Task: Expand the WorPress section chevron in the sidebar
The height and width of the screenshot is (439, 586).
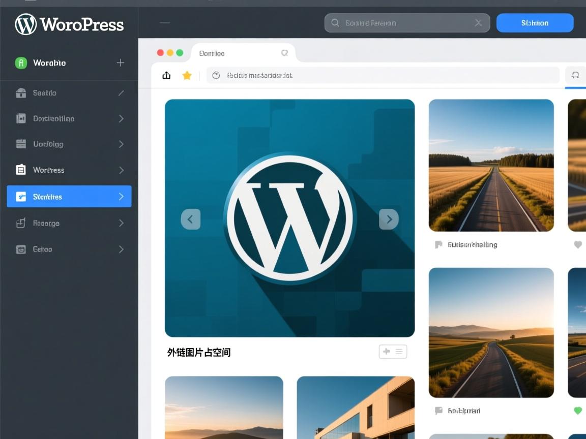Action: click(x=121, y=170)
